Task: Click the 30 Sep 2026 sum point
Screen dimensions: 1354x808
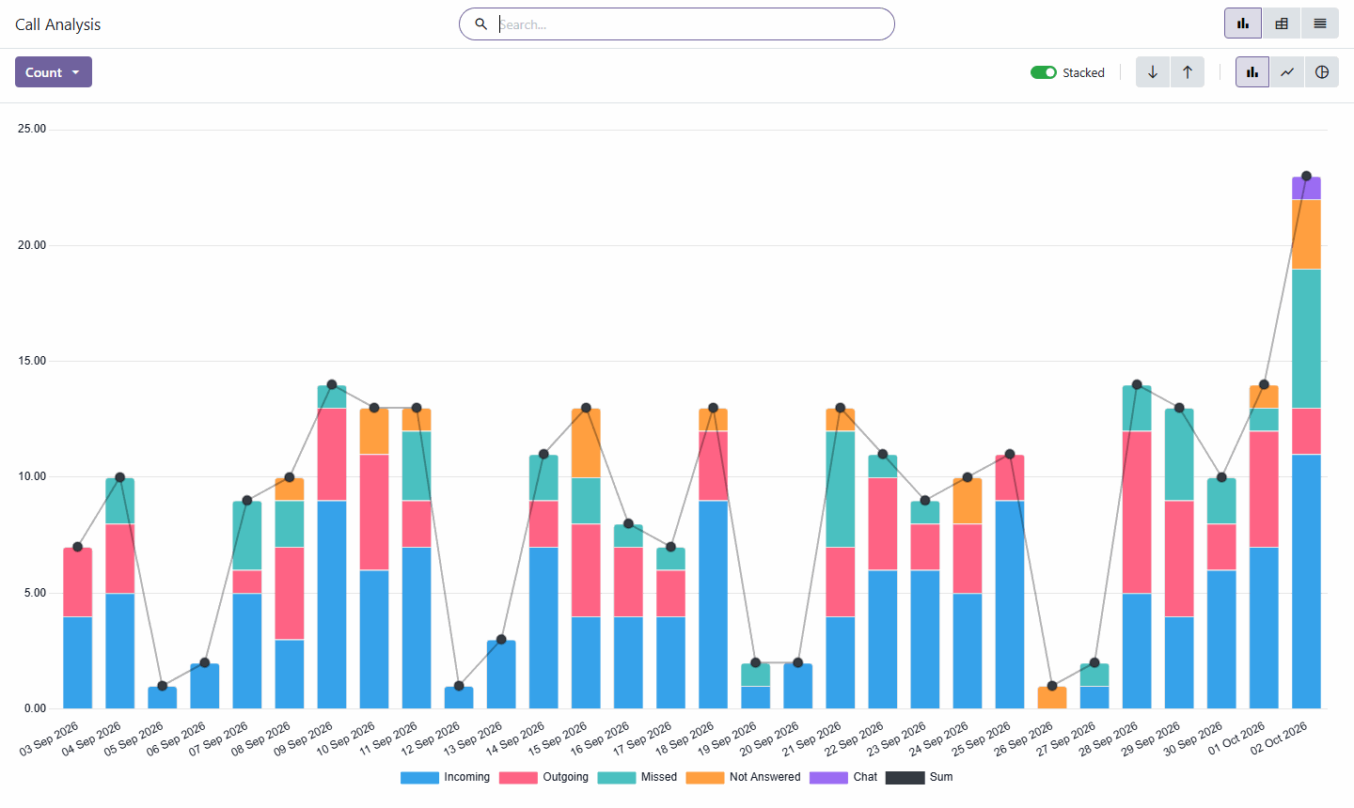Action: 1221,477
